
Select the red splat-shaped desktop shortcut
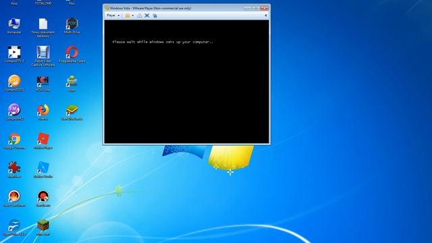(14, 170)
